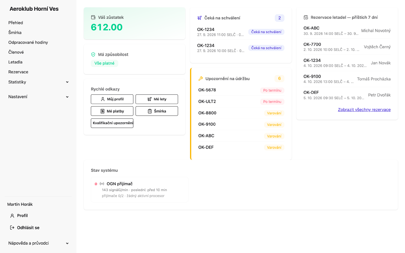
Task: Click the wrench icon beside Upozornění na údržbu
Action: (x=201, y=79)
